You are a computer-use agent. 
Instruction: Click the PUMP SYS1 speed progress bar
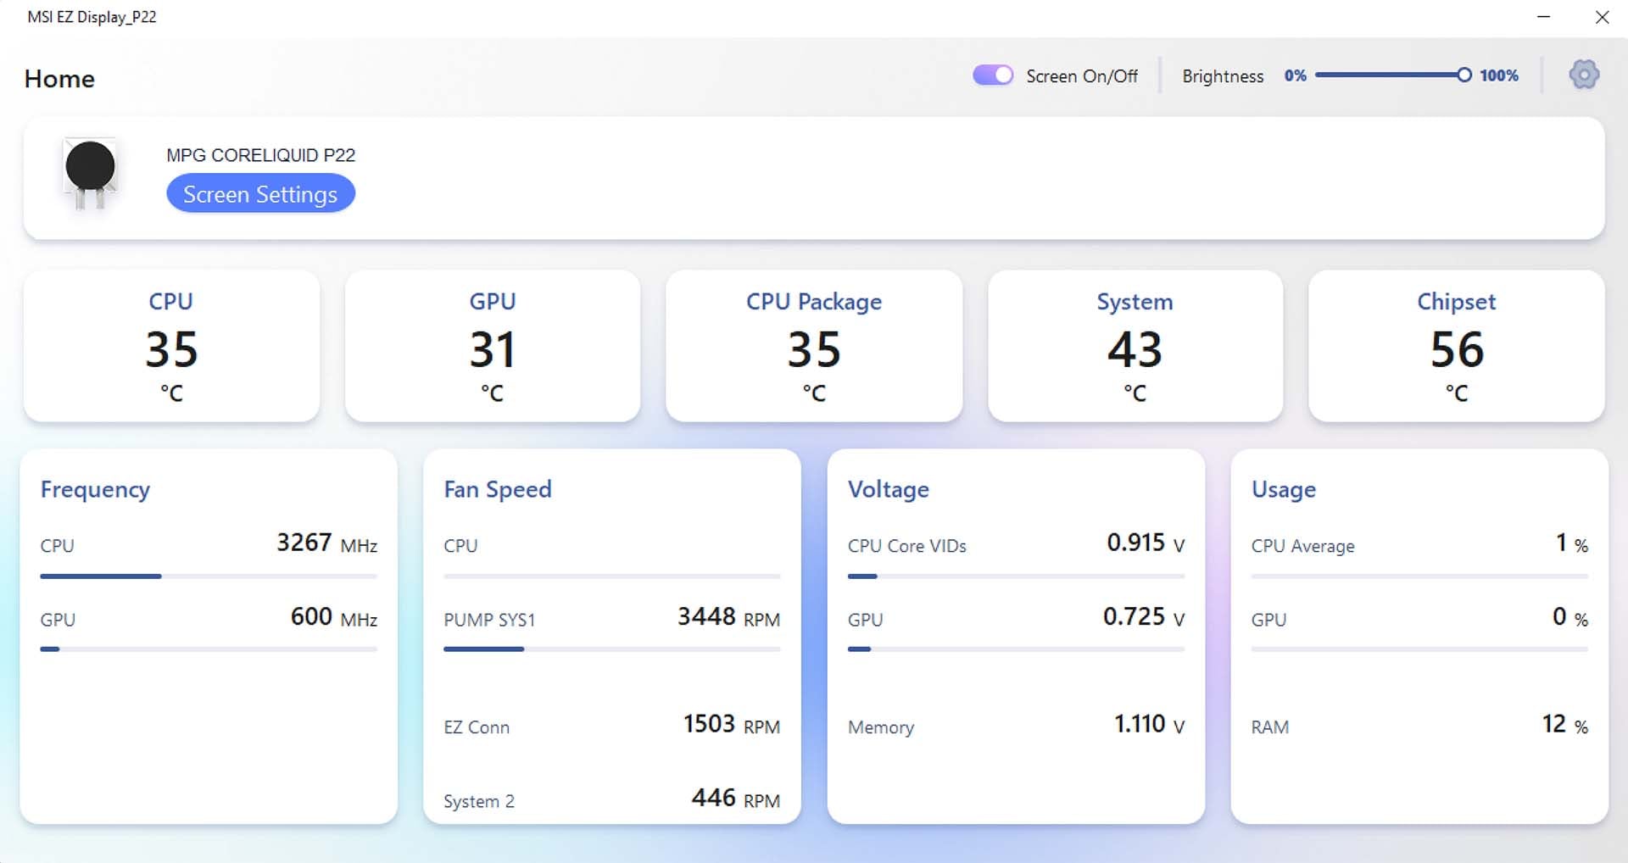point(612,649)
